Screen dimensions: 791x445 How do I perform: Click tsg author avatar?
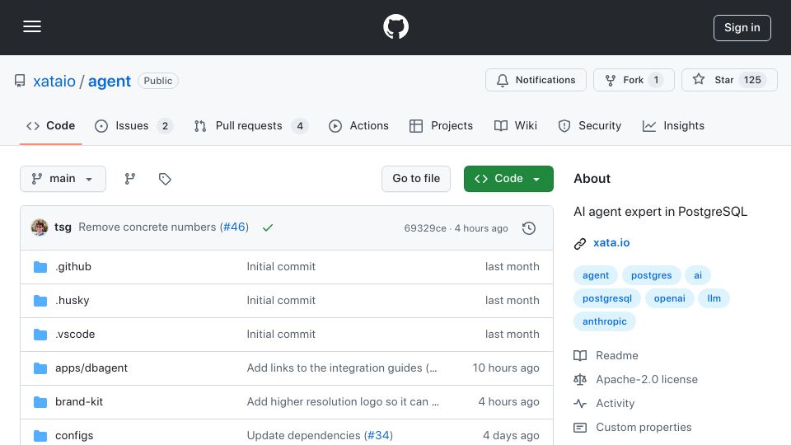40,227
